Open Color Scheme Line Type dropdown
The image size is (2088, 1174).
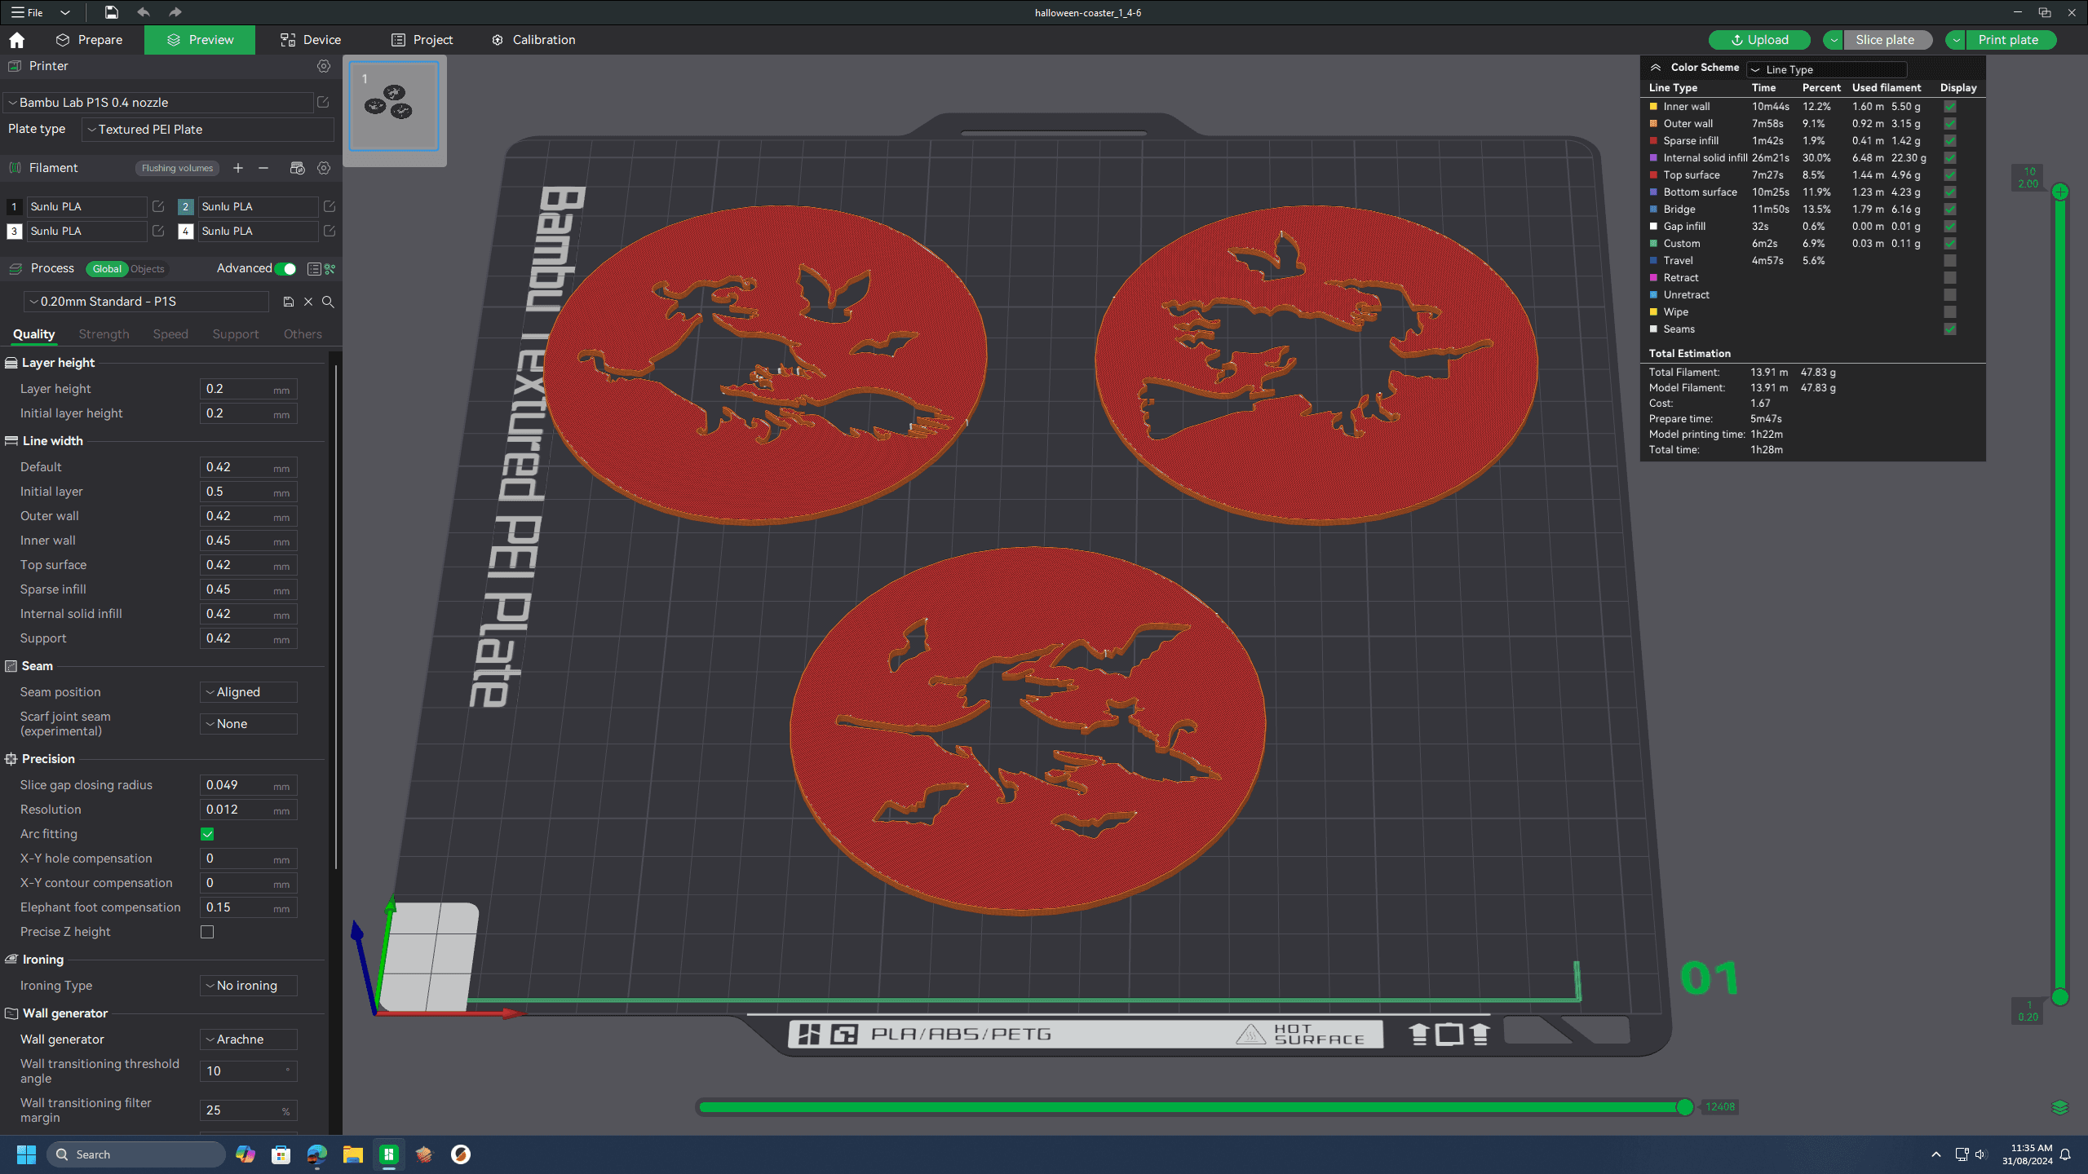pos(1827,69)
